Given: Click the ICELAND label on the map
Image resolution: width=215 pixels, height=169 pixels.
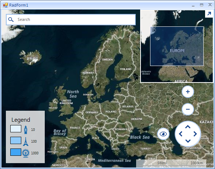Looking at the screenshot, I should point(32,58).
